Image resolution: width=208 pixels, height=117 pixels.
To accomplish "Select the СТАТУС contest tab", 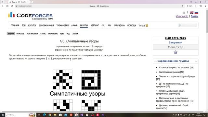I will pyautogui.click(x=43, y=34).
